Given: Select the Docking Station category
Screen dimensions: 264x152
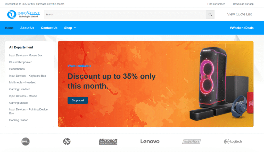Looking at the screenshot, I should [x=19, y=120].
